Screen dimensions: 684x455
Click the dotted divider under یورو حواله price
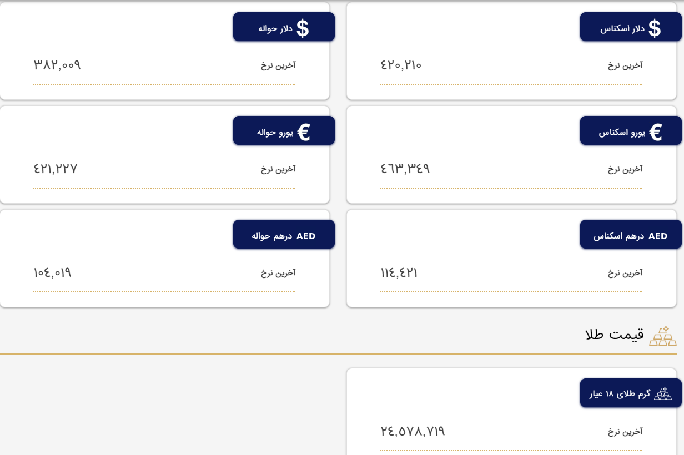tap(165, 187)
